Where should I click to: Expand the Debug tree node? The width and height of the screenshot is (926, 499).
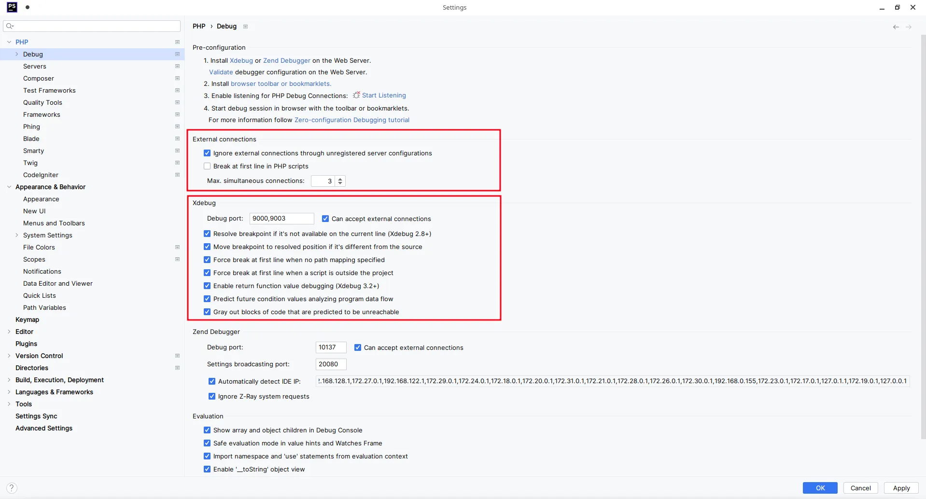(17, 54)
